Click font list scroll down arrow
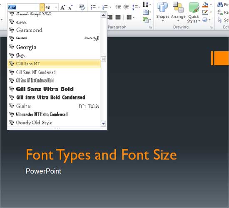This screenshot has height=208, width=229. [x=103, y=124]
